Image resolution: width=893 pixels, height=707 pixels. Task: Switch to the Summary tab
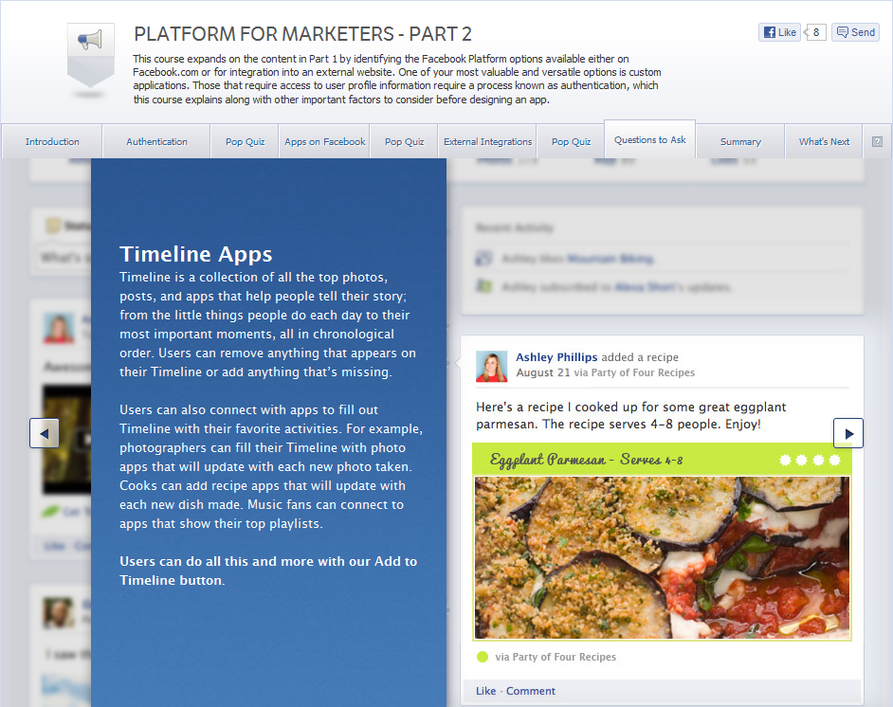(x=740, y=141)
